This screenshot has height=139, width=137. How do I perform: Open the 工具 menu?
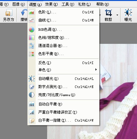[68, 4]
